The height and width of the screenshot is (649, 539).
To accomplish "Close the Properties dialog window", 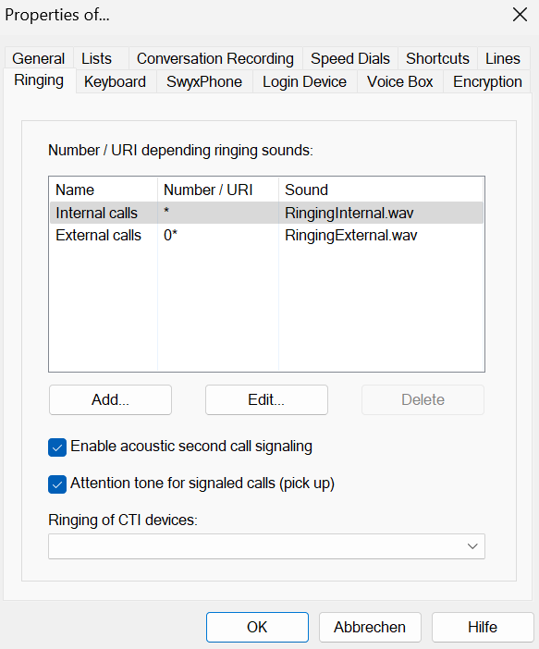I will (x=520, y=15).
